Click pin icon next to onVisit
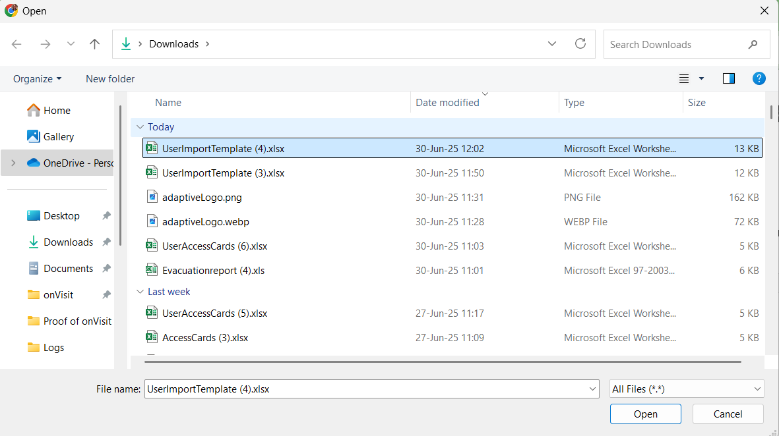Viewport: 779px width, 436px height. (x=106, y=294)
